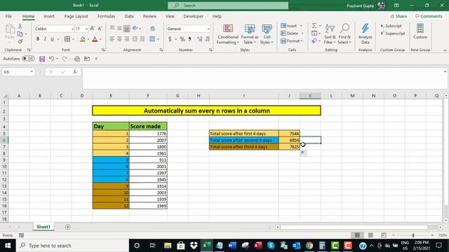
Task: Apply Accounting Number Format dollar sign
Action: pyautogui.click(x=170, y=39)
